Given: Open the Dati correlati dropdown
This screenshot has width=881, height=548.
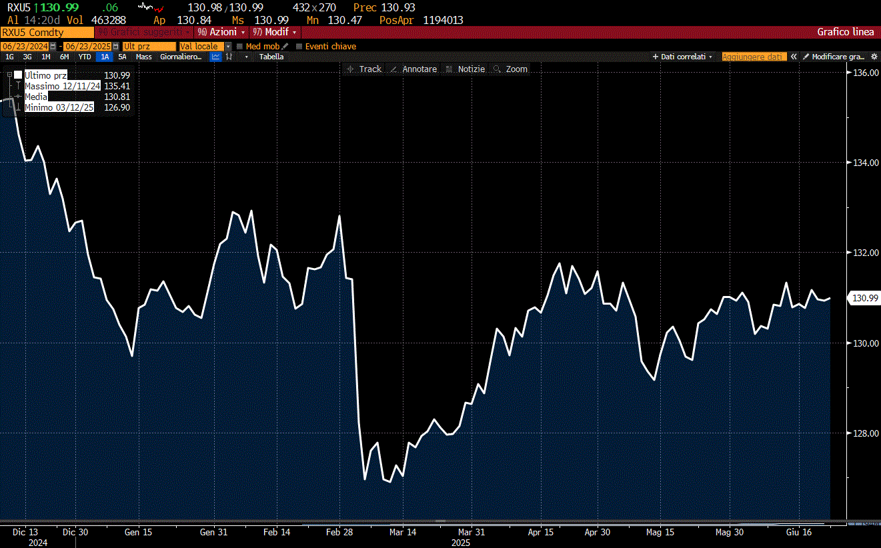Looking at the screenshot, I should click(683, 57).
